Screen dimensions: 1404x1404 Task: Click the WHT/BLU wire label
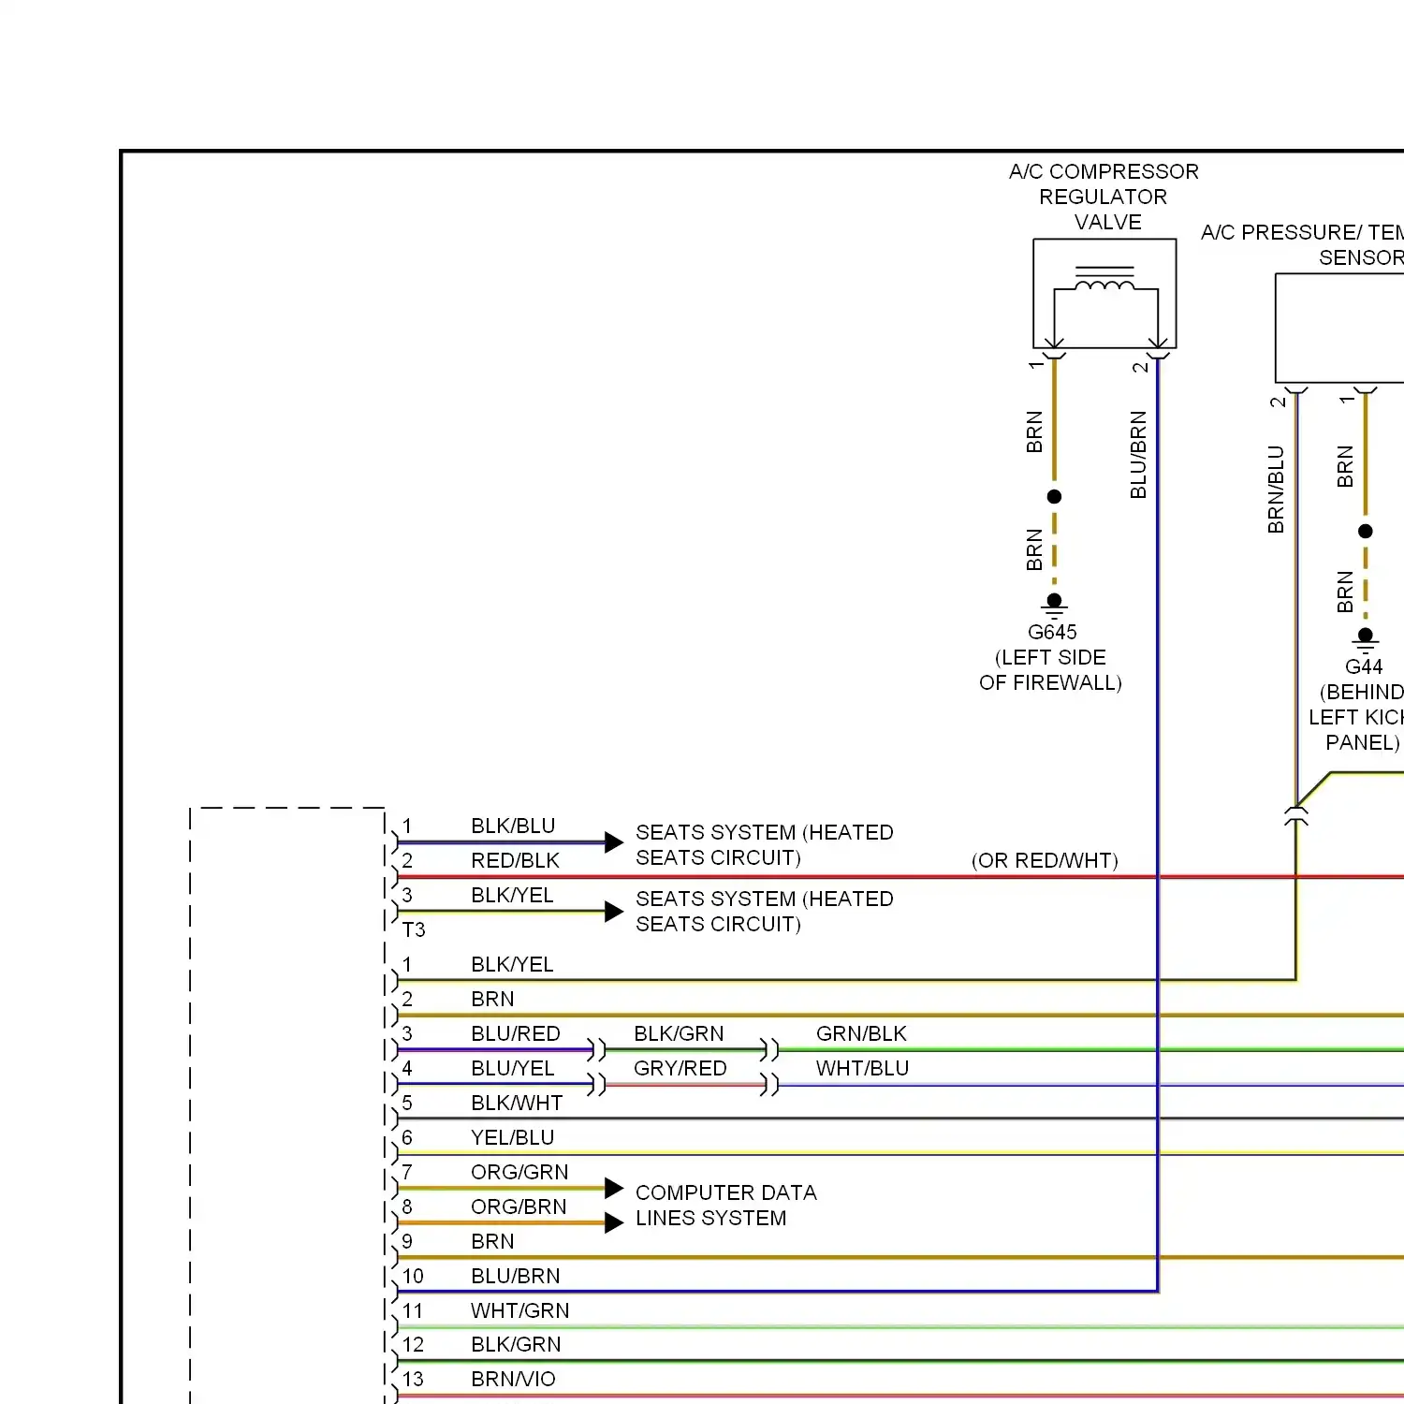[862, 1068]
